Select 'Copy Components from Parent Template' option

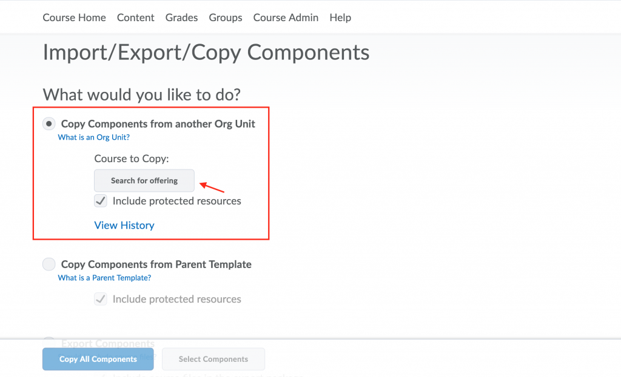tap(49, 264)
